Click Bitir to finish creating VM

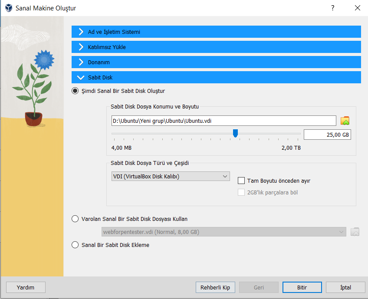click(x=302, y=287)
